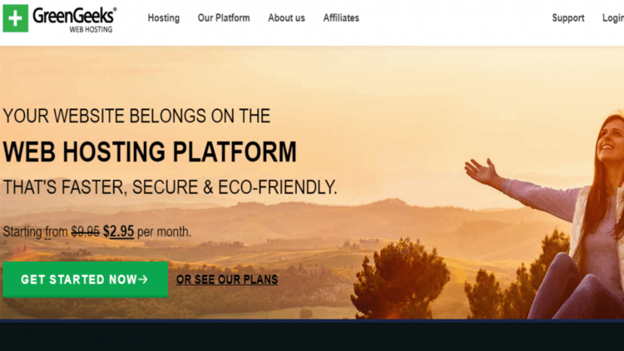Follow the Or See Our Plans link
The height and width of the screenshot is (351, 624).
pyautogui.click(x=227, y=279)
